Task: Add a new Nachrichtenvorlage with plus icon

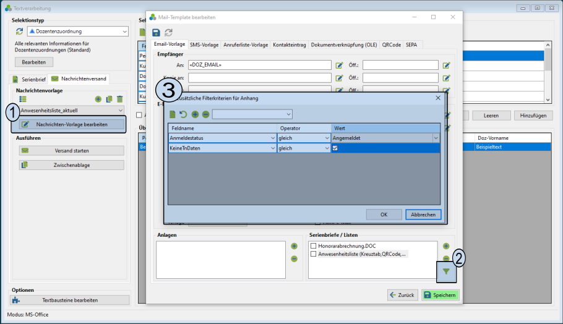Action: click(x=98, y=100)
